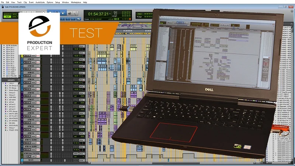Solo the ATM 14 SURR track

(27, 150)
